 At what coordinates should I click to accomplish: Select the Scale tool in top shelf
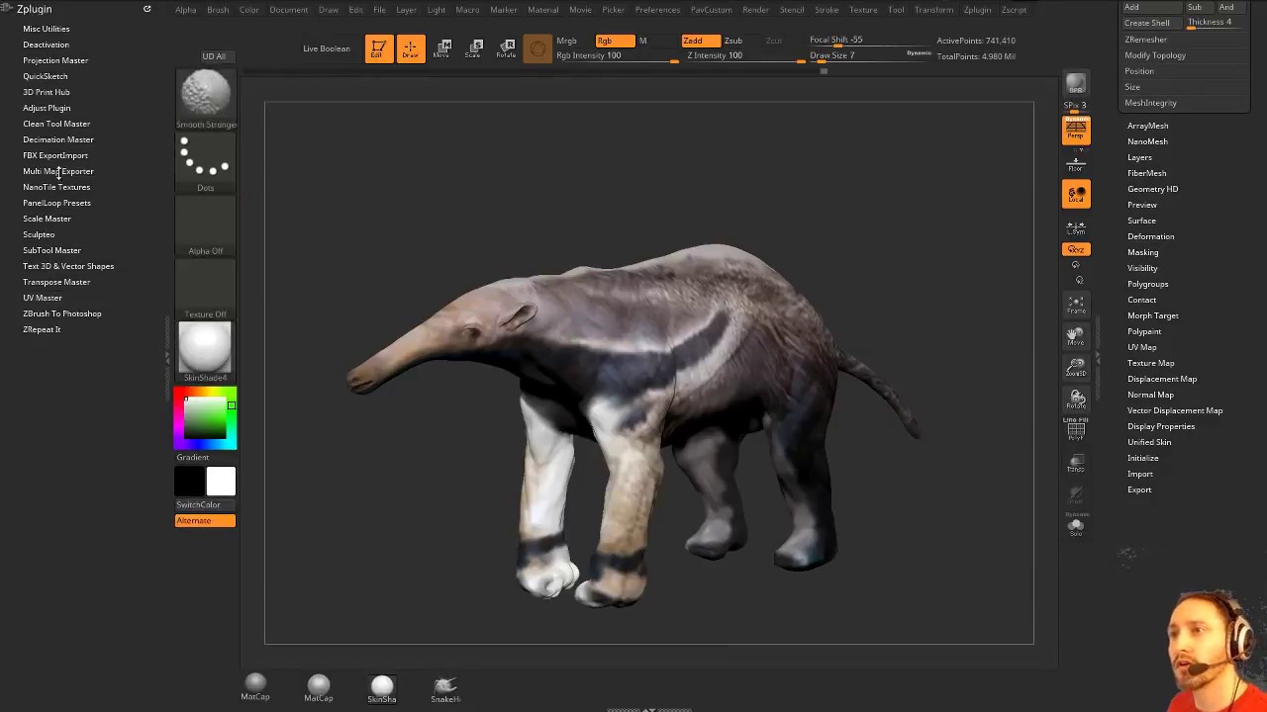474,48
